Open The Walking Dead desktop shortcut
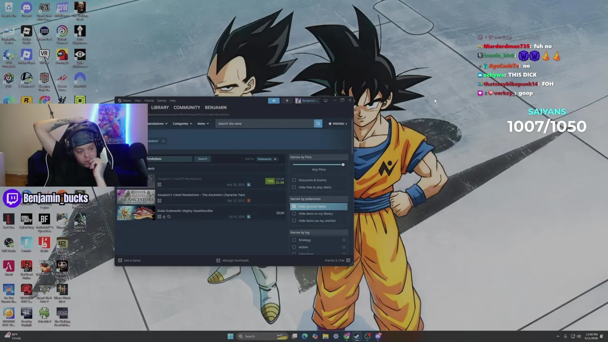Screen dimensions: 608x342 80,10
